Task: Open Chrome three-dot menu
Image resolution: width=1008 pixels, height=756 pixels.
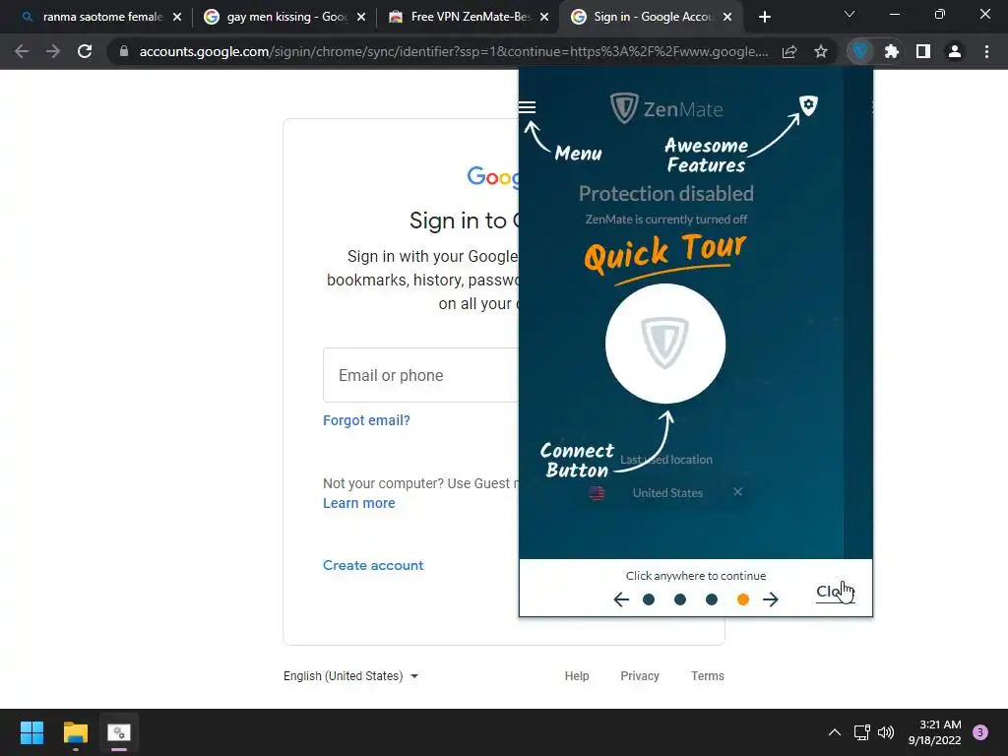Action: (986, 51)
